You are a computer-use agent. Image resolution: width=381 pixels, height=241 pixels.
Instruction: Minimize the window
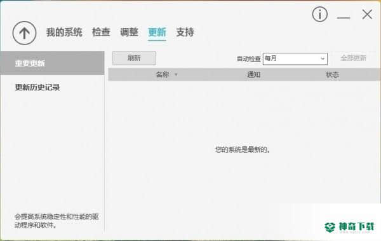click(344, 18)
